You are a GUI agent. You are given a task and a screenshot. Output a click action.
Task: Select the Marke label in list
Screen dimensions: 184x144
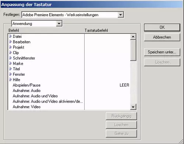(x=18, y=64)
